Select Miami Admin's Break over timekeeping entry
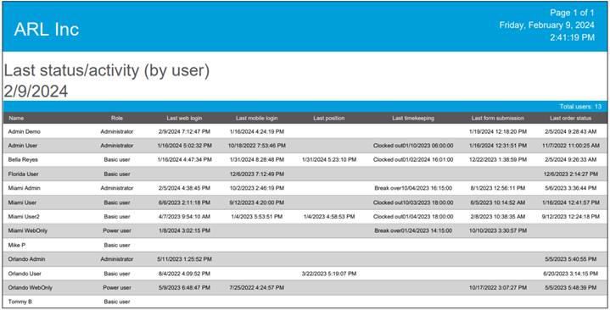 (413, 188)
